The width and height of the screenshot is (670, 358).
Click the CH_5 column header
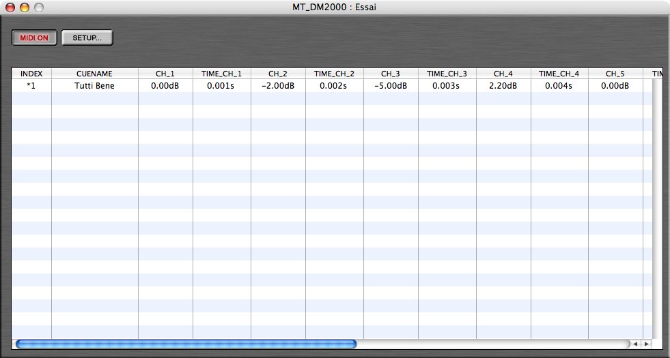click(x=616, y=74)
